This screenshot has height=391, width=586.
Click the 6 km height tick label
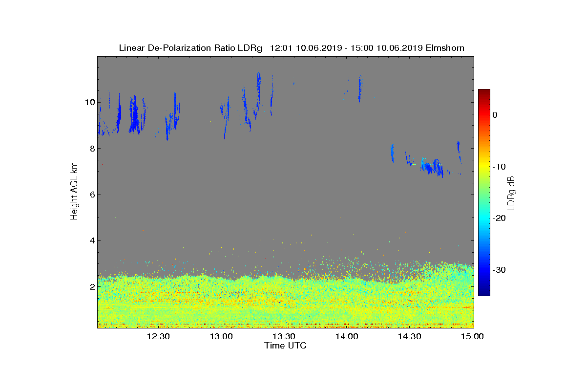click(92, 195)
